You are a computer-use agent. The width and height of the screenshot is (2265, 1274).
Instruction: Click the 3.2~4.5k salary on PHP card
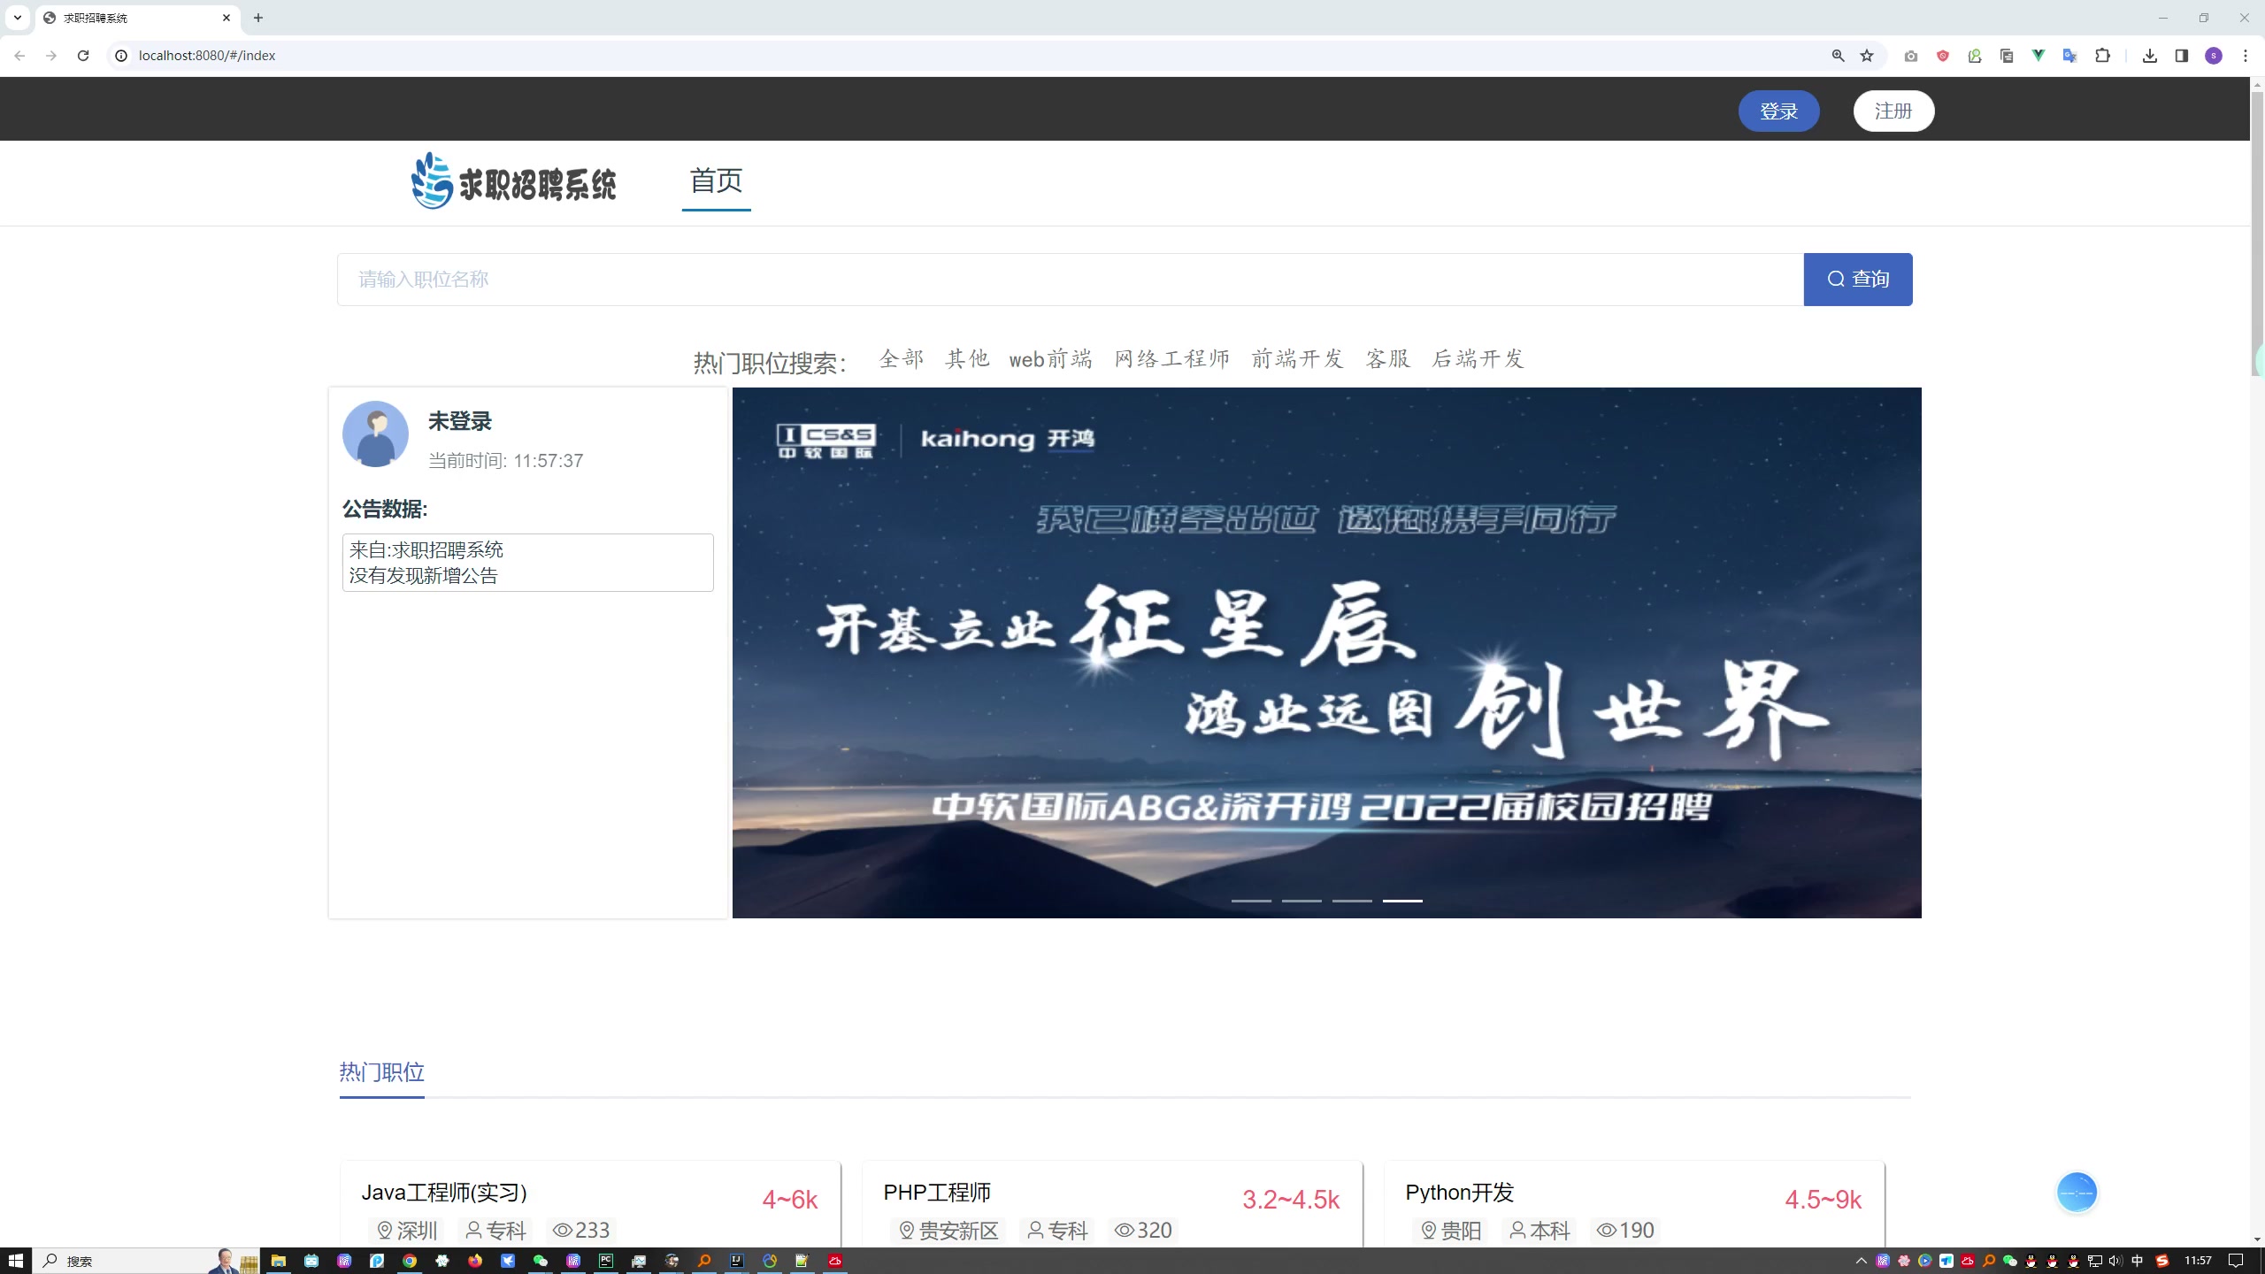coord(1291,1200)
